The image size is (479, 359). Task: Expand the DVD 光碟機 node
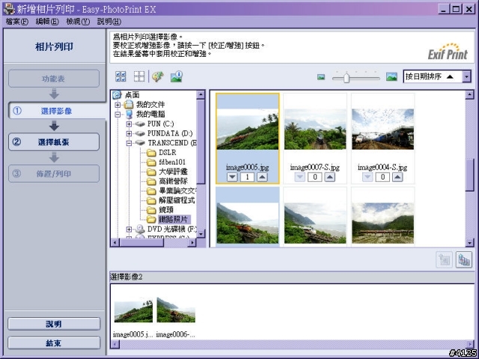point(129,230)
